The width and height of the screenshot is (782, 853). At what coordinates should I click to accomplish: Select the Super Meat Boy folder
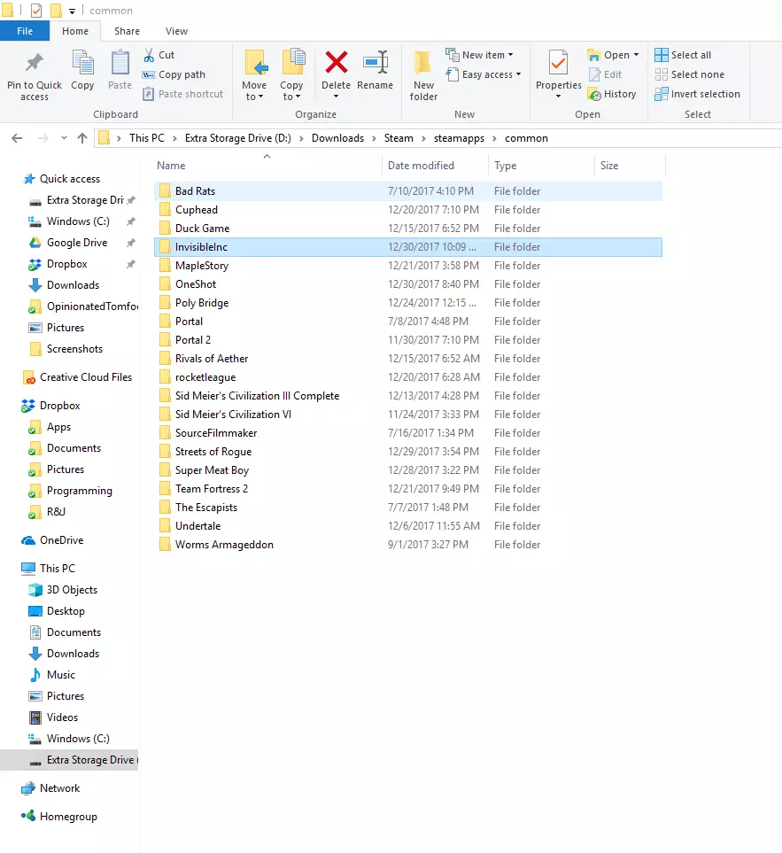click(x=408, y=470)
